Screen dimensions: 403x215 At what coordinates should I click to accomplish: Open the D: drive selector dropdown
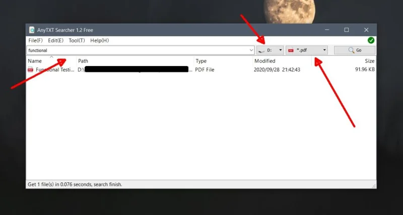coord(270,50)
